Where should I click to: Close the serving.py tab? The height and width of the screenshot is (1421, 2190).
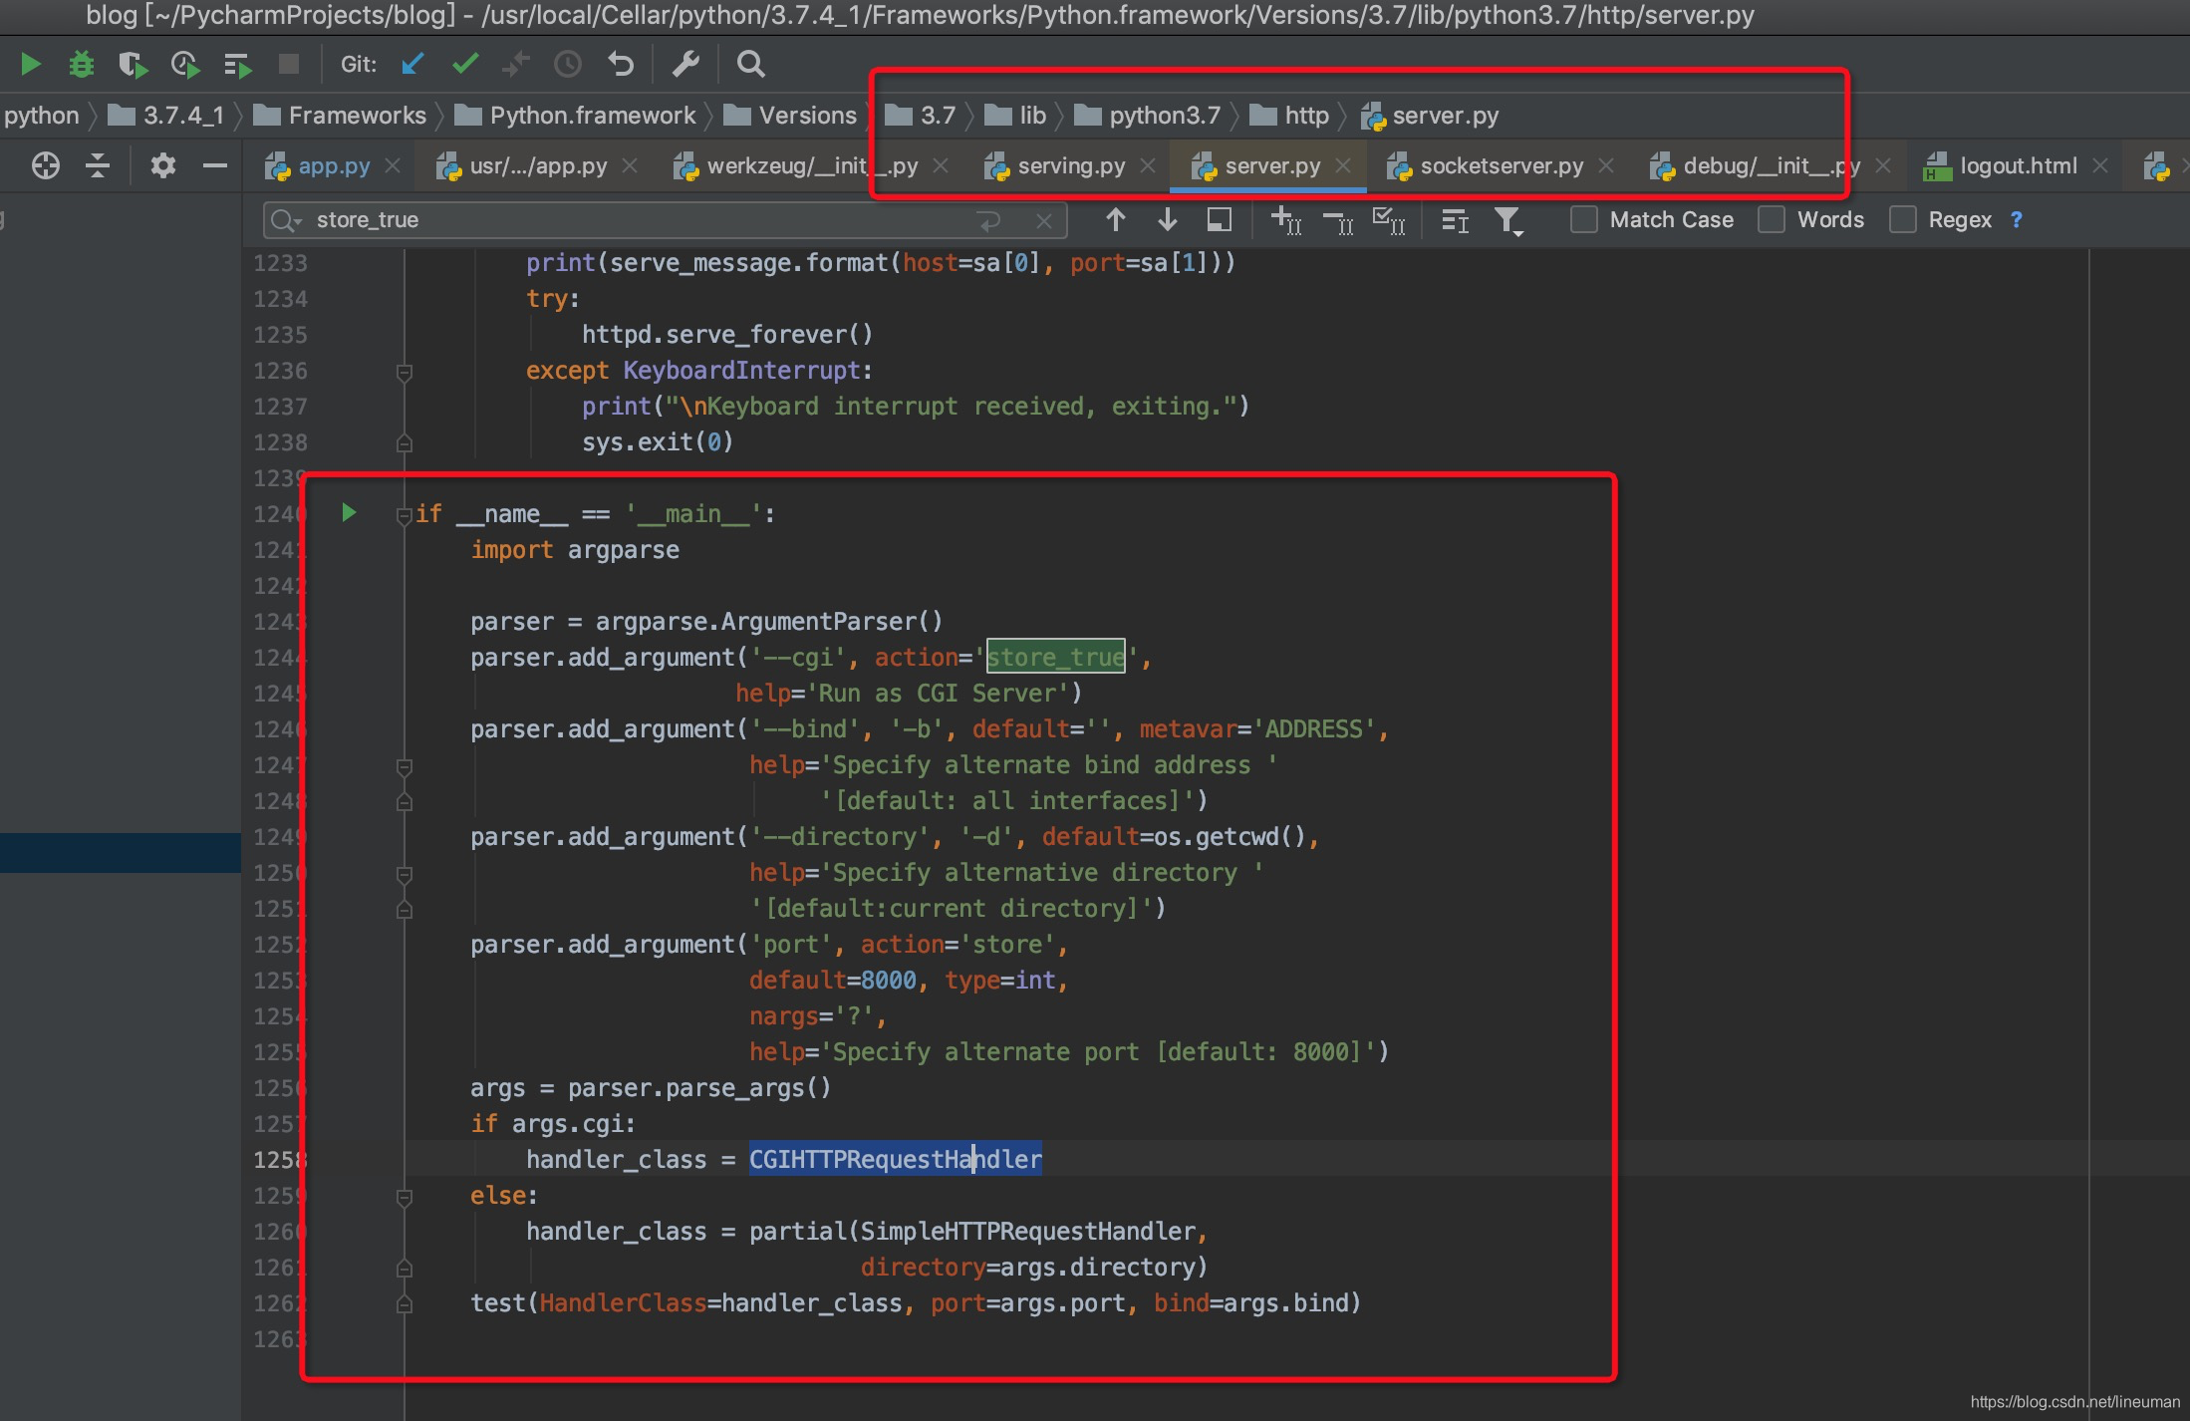[1148, 166]
